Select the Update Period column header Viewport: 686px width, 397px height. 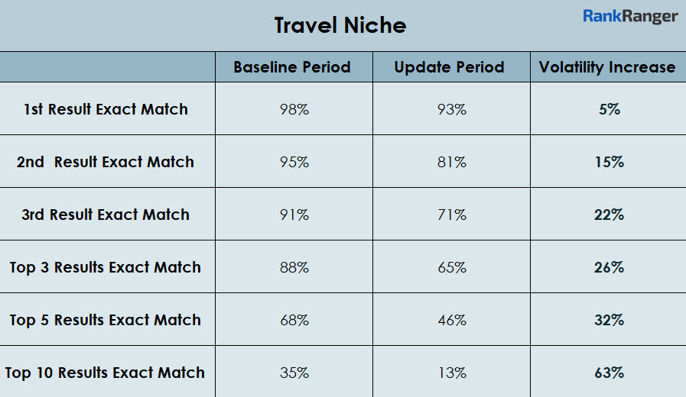click(450, 67)
